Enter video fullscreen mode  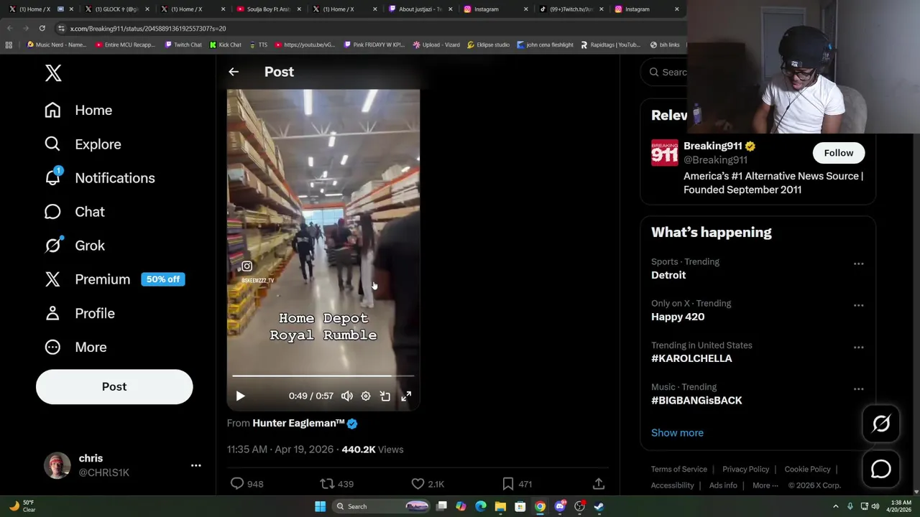[406, 396]
